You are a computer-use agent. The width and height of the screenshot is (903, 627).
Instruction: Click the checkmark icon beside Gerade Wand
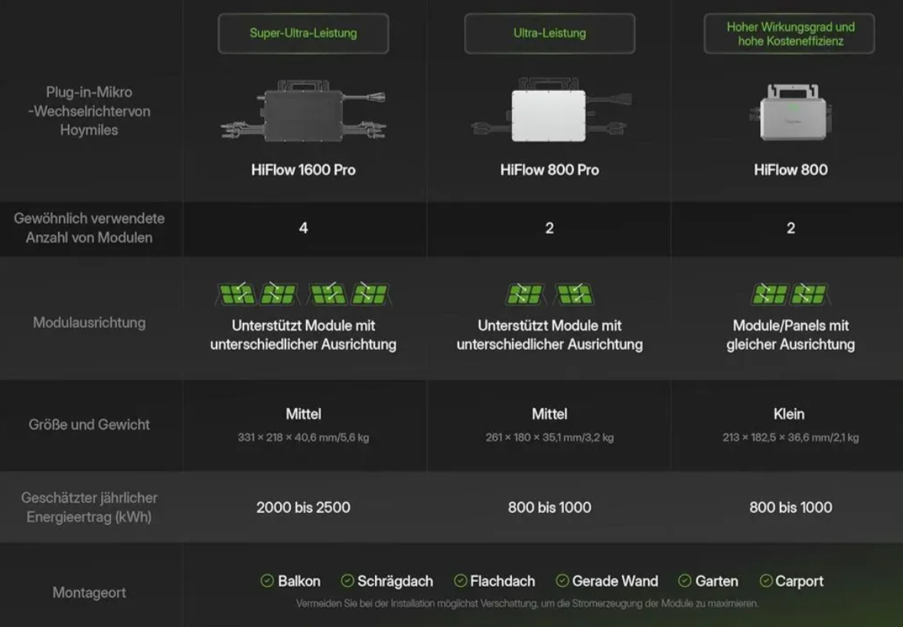click(562, 581)
